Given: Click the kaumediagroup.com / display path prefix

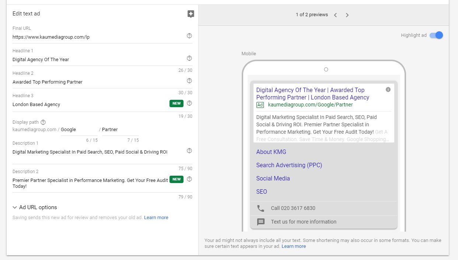Looking at the screenshot, I should coord(36,129).
